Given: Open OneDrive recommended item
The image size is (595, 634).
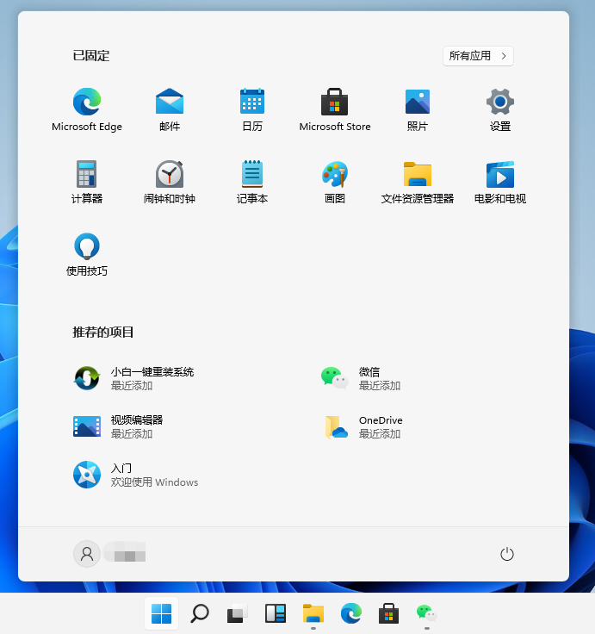Looking at the screenshot, I should [x=363, y=426].
